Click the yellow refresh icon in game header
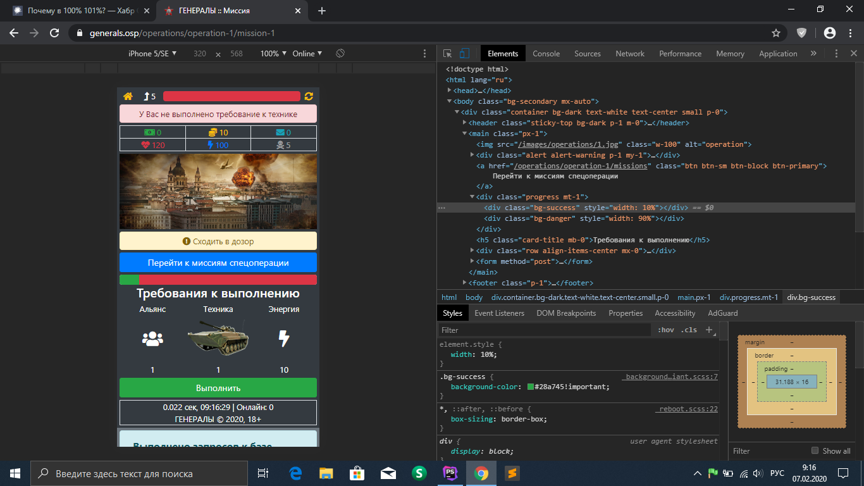Screen dimensions: 864x486 point(309,96)
